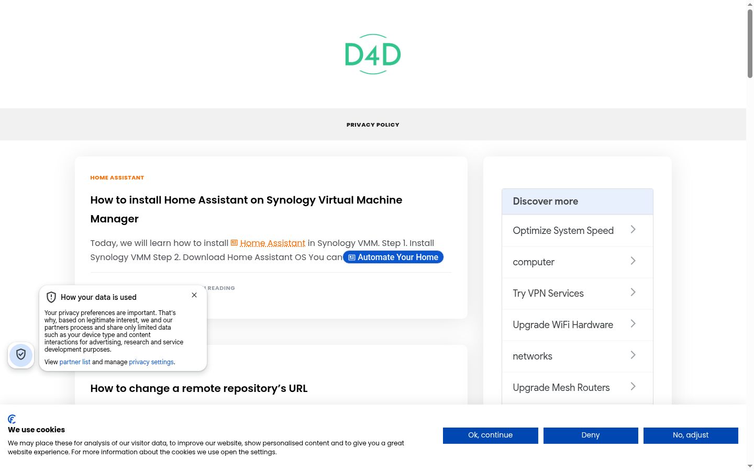Click the Deny cookies button

[x=591, y=435]
